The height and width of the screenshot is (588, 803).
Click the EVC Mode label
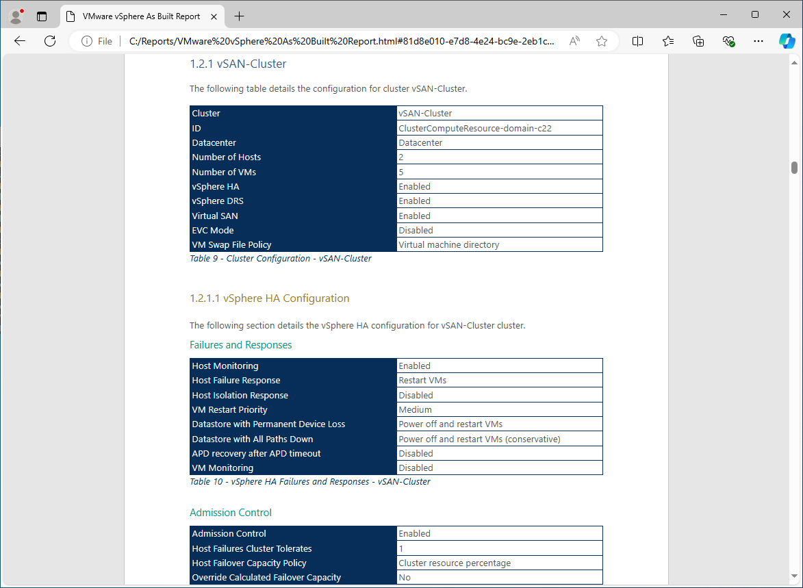(x=212, y=231)
